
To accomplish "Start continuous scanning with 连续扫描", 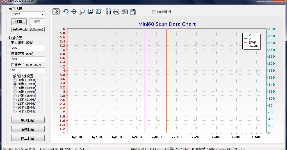I will coord(28,129).
